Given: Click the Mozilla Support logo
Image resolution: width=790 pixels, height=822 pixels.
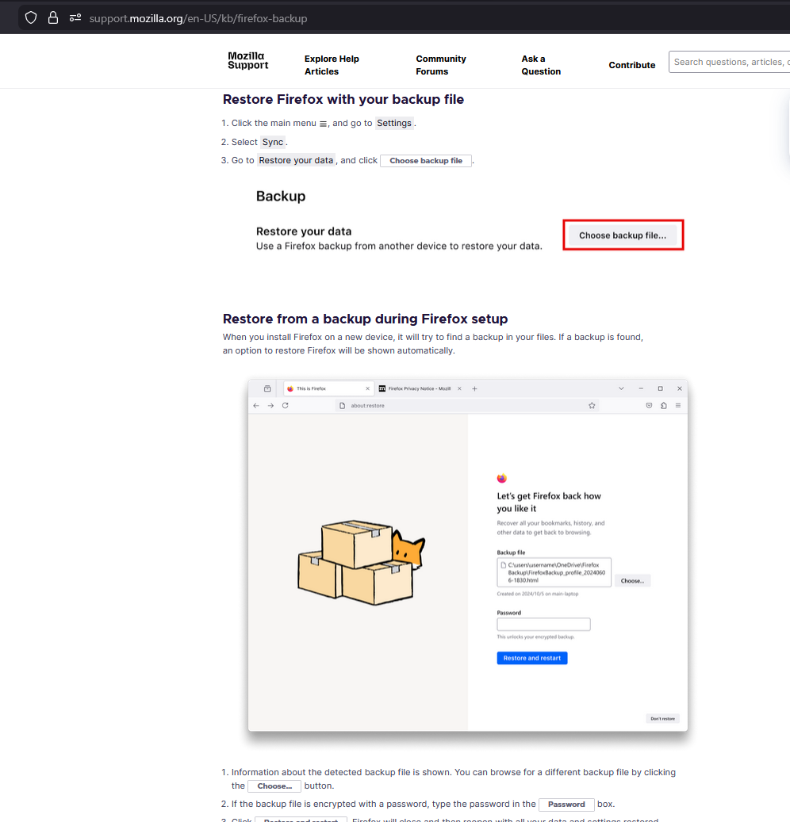Looking at the screenshot, I should click(247, 61).
